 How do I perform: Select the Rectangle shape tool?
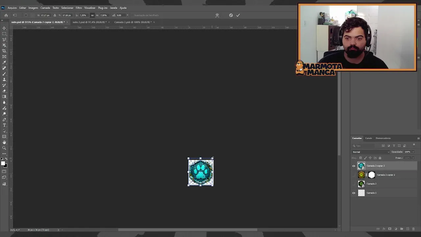tap(4, 137)
